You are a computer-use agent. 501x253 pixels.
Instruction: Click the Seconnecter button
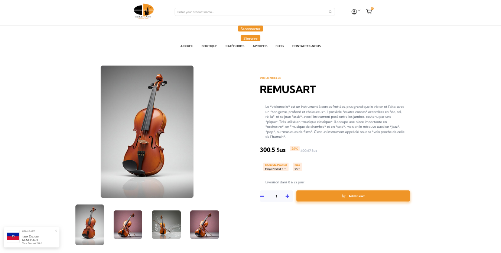point(250,29)
